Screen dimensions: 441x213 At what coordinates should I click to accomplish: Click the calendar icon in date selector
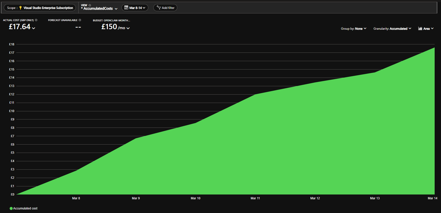tap(126, 8)
